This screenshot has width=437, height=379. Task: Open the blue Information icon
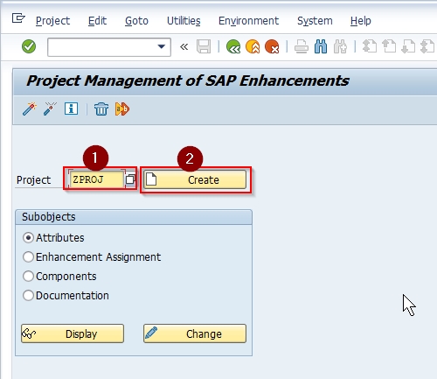tap(71, 109)
